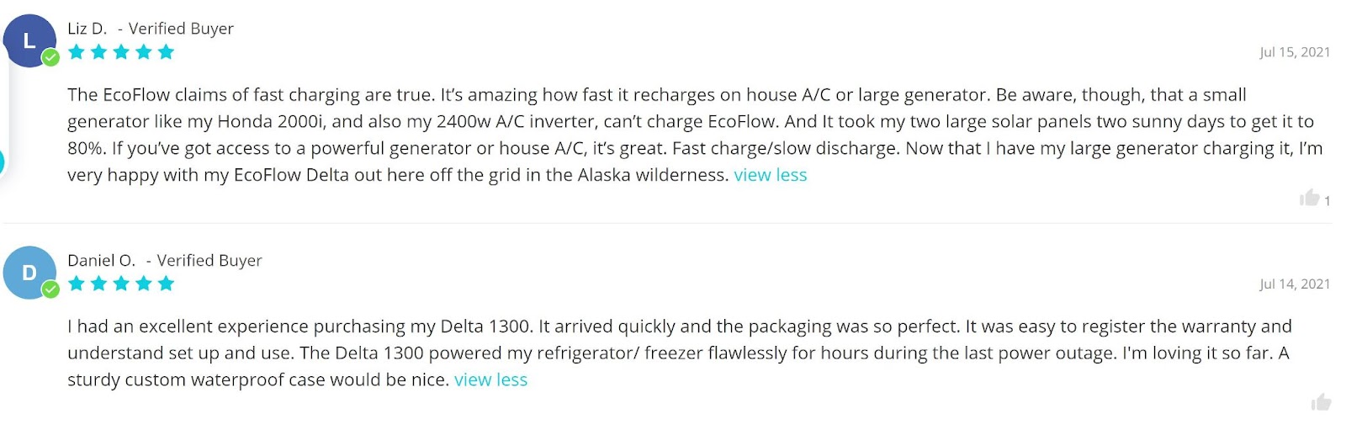Like Liz D.'s review with the thumbs-up
The width and height of the screenshot is (1346, 430).
pyautogui.click(x=1309, y=198)
